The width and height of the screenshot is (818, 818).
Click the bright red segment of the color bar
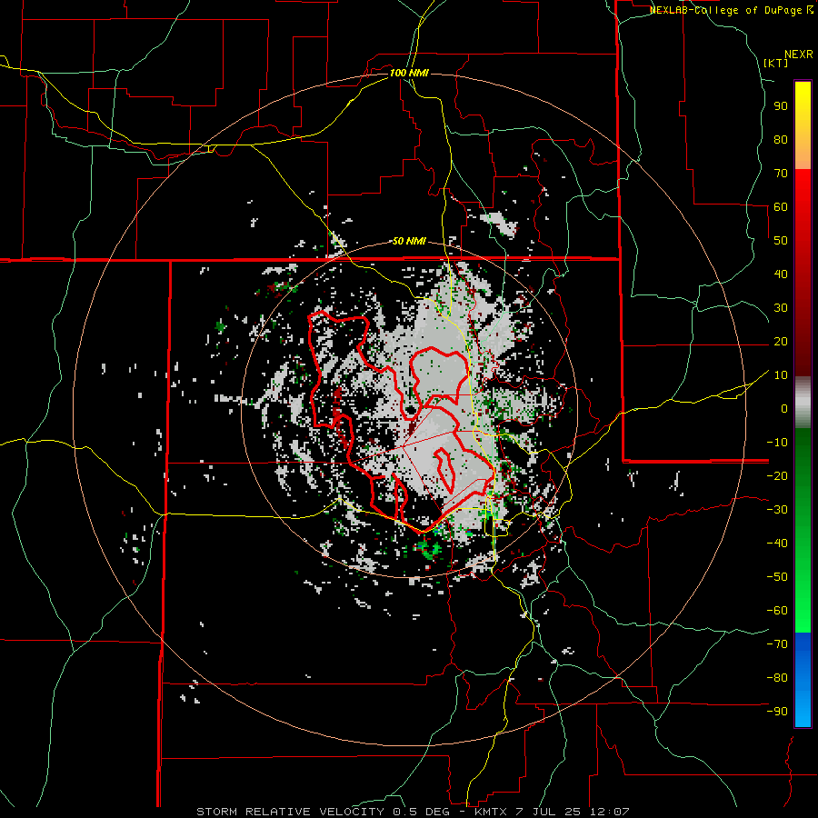pyautogui.click(x=803, y=209)
